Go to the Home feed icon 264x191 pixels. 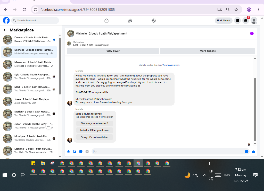point(106,21)
